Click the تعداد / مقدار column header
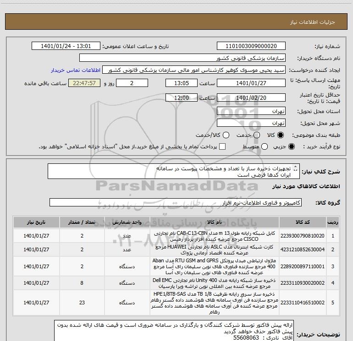 point(82,222)
